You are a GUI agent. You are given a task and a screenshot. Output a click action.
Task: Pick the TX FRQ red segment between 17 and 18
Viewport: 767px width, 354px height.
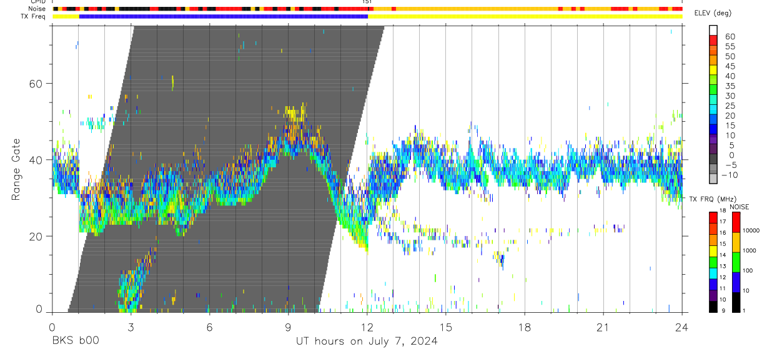tap(713, 217)
